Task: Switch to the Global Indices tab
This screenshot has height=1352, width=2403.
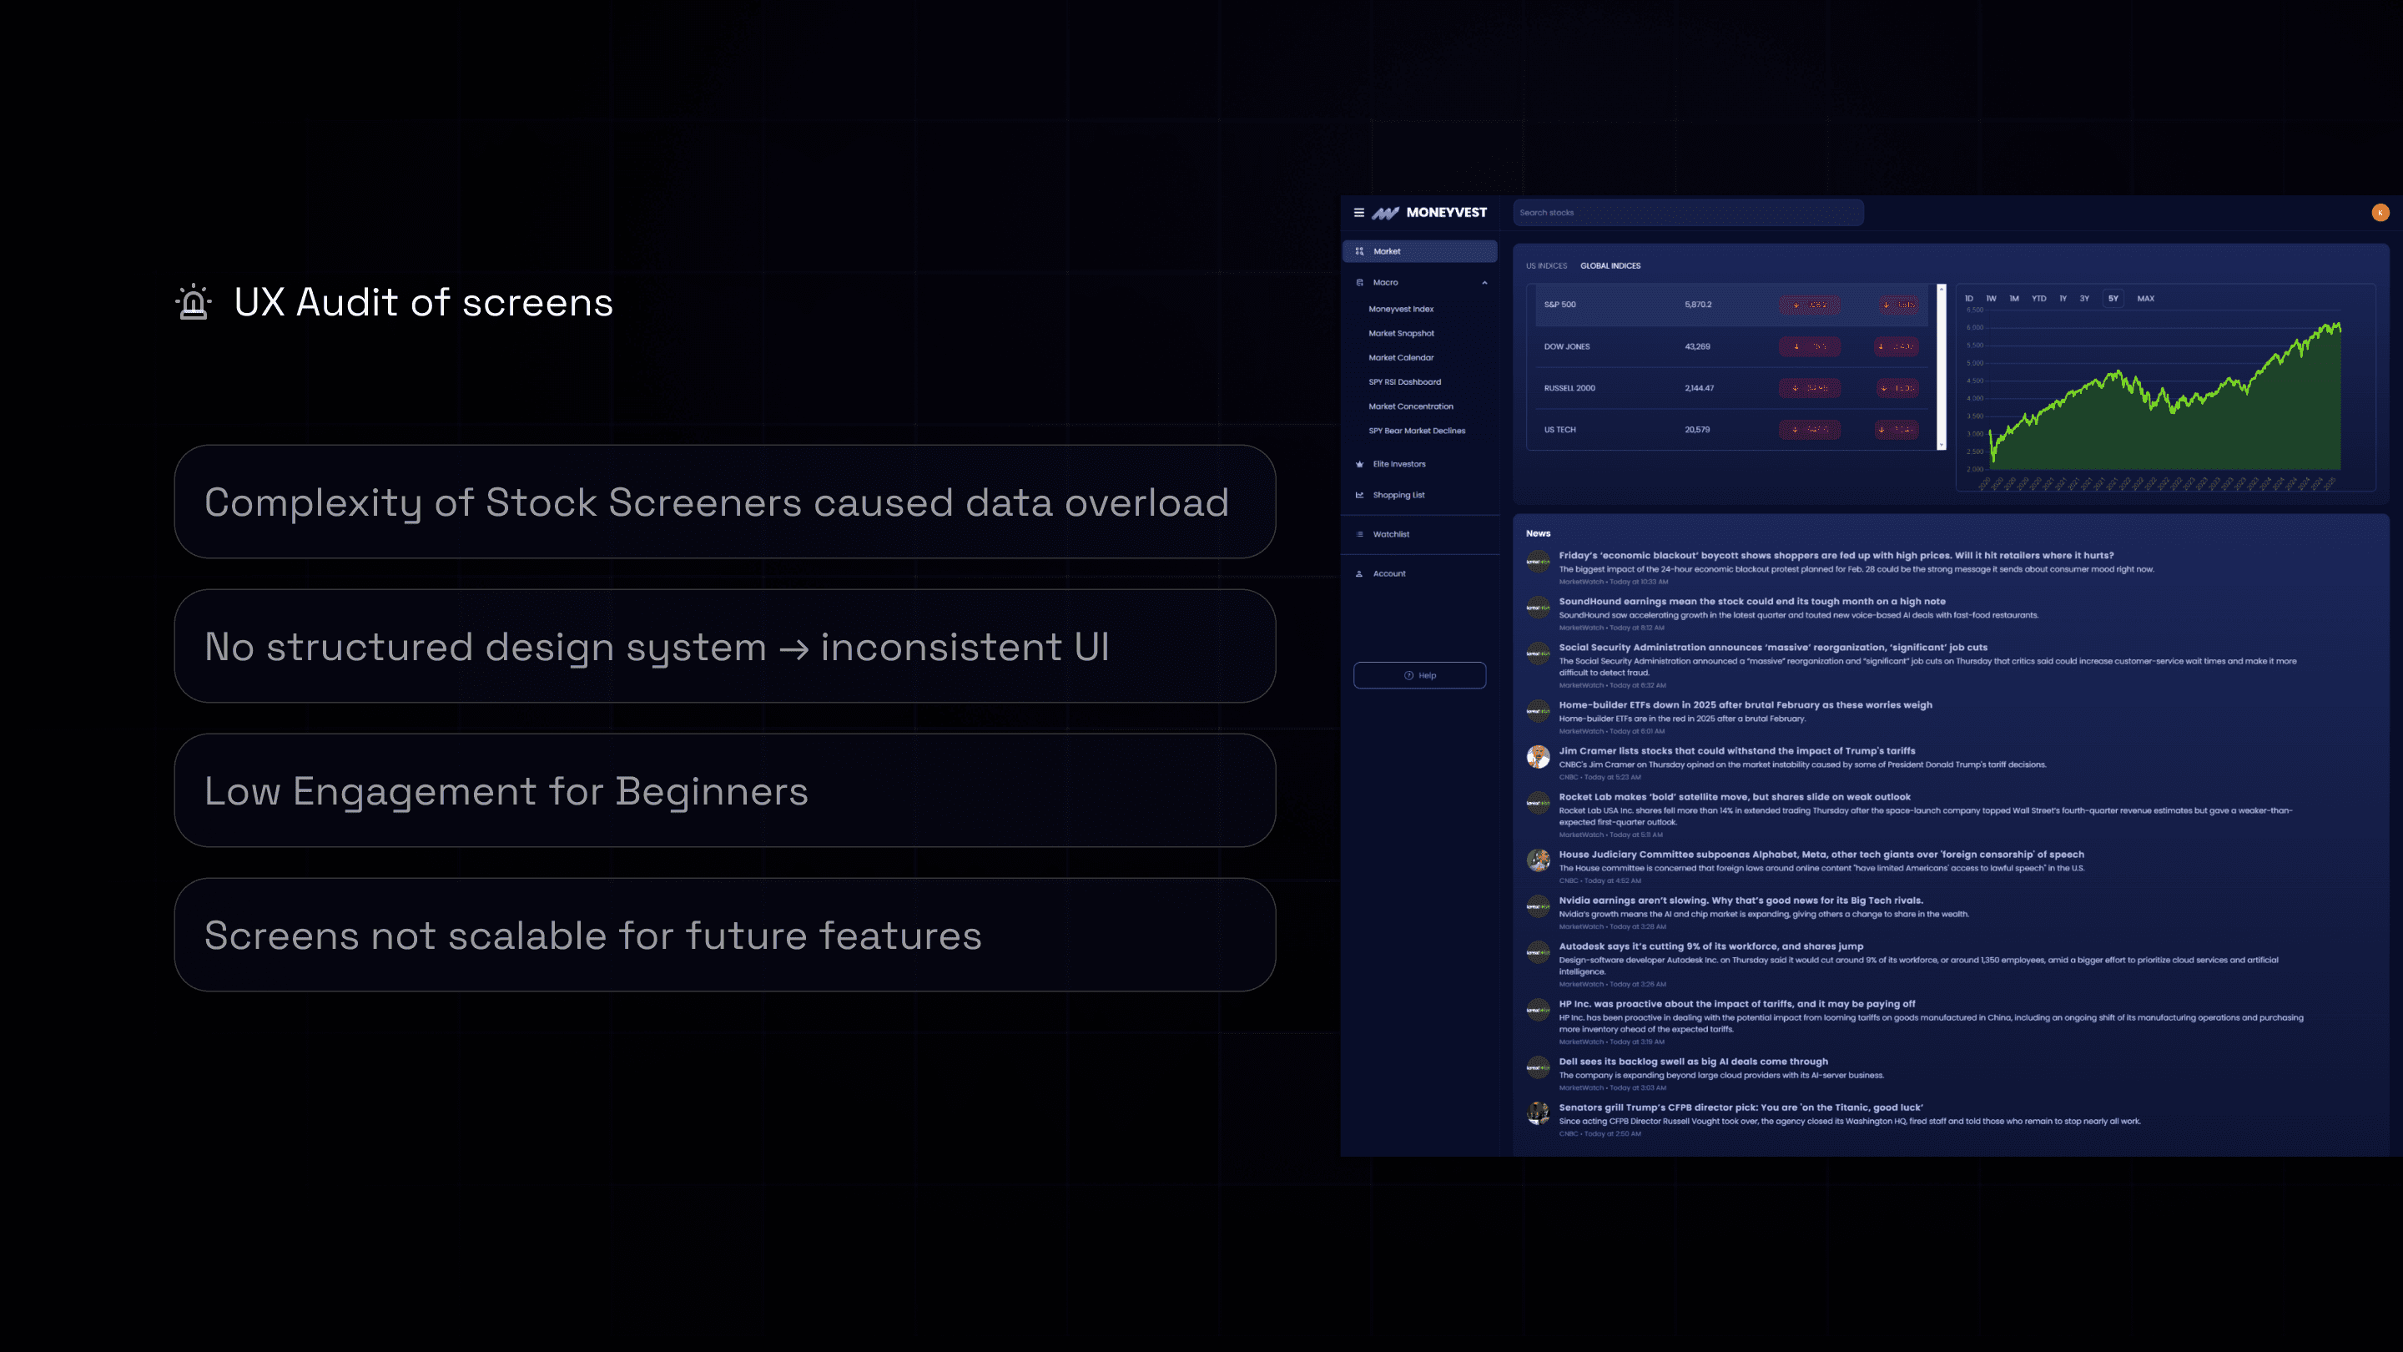Action: tap(1610, 266)
